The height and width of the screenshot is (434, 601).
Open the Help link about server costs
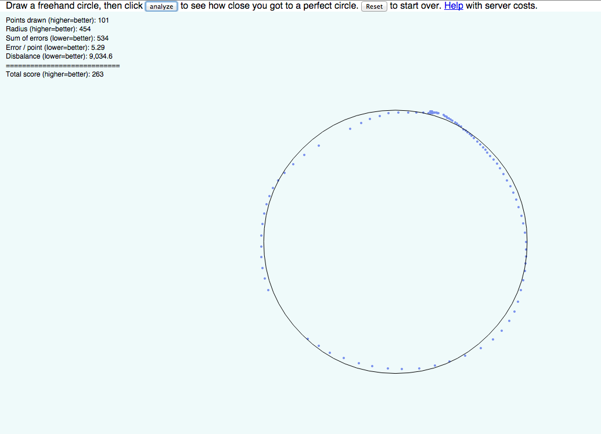(454, 6)
